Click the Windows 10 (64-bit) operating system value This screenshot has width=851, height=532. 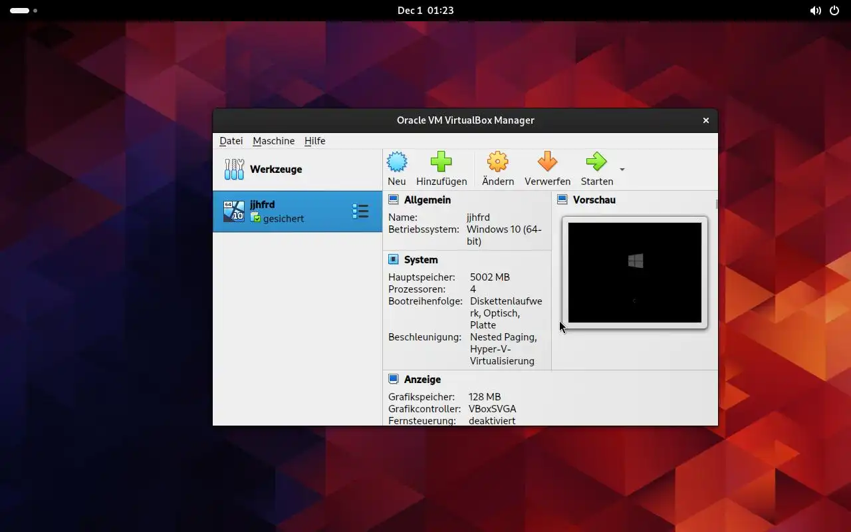point(505,235)
